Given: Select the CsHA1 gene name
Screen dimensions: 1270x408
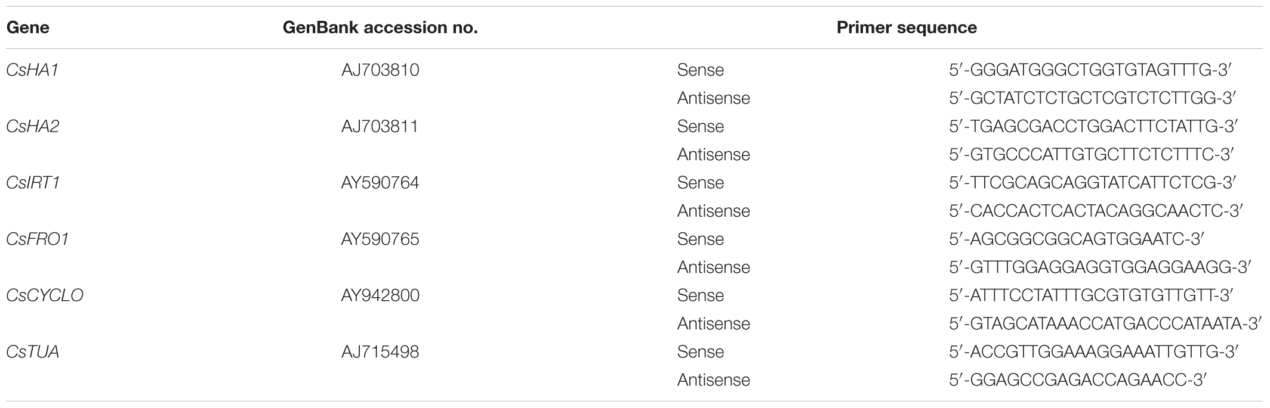Looking at the screenshot, I should pyautogui.click(x=32, y=70).
